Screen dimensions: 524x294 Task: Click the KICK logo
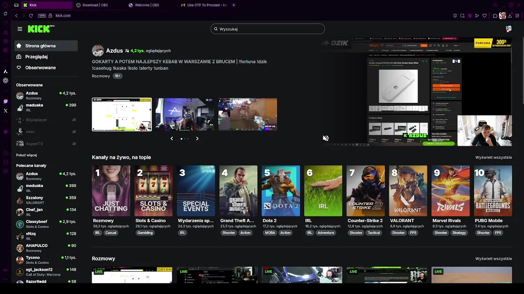coord(41,29)
